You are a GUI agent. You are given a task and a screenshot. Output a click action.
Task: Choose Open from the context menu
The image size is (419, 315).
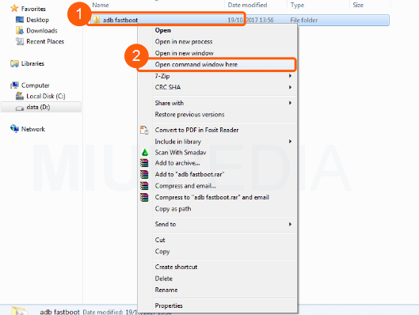pyautogui.click(x=217, y=30)
